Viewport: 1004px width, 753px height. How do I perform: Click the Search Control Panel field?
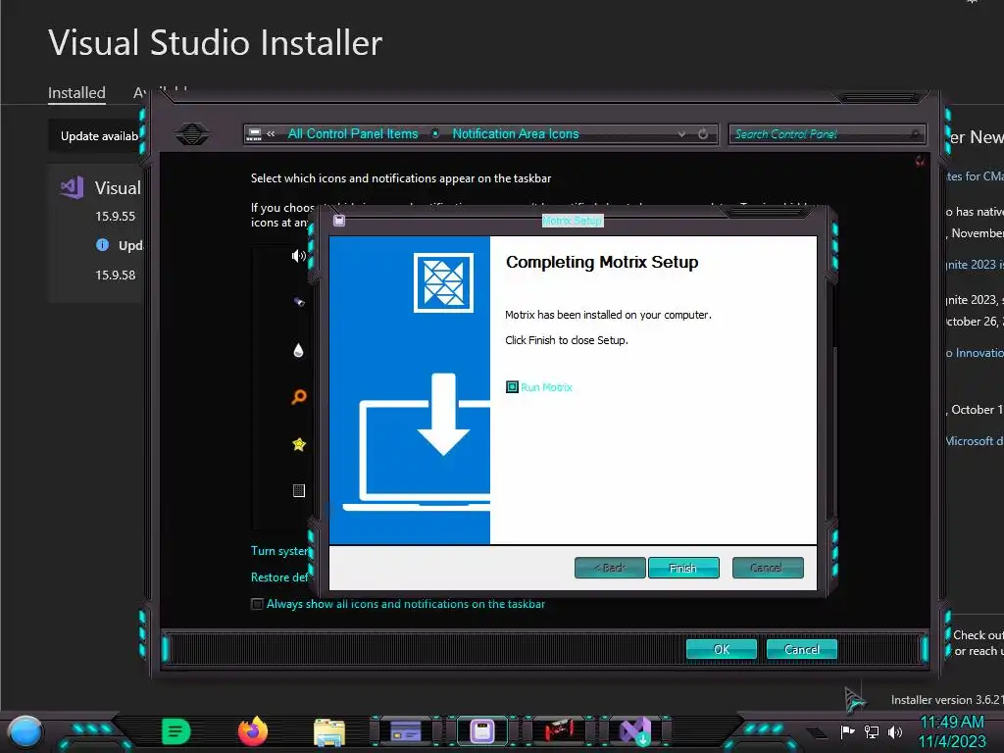828,133
